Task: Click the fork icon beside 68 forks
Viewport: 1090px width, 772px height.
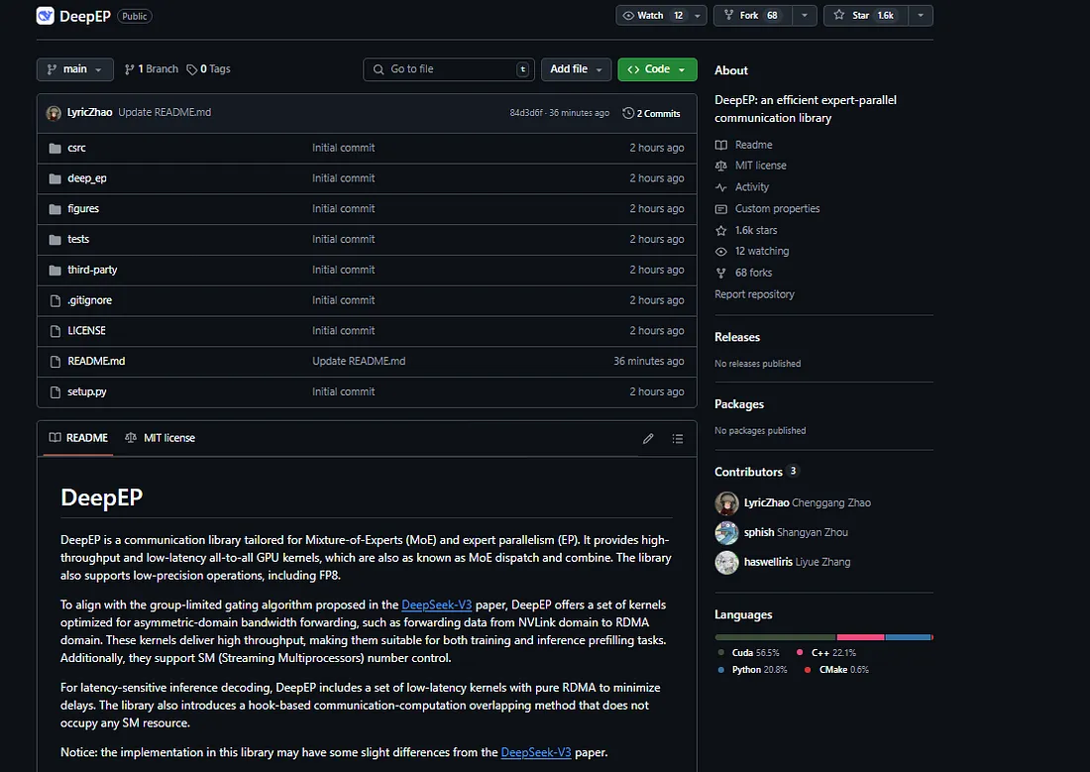Action: point(720,274)
